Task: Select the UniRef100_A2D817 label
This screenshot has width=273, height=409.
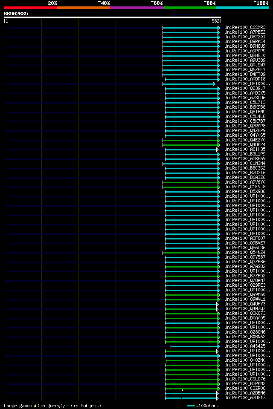Action: click(x=245, y=398)
